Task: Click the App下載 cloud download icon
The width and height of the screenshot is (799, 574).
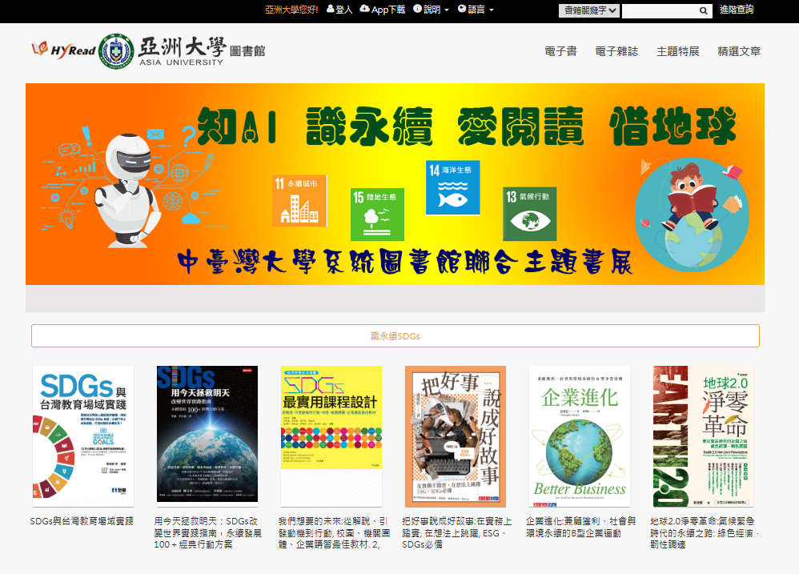Action: tap(365, 9)
